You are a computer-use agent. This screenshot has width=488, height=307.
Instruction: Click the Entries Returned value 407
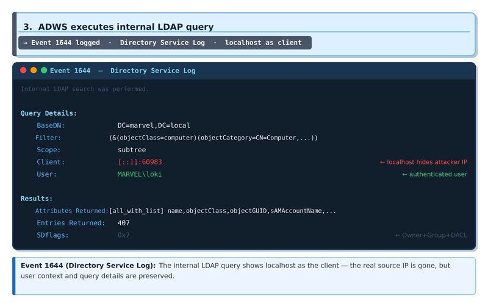124,223
